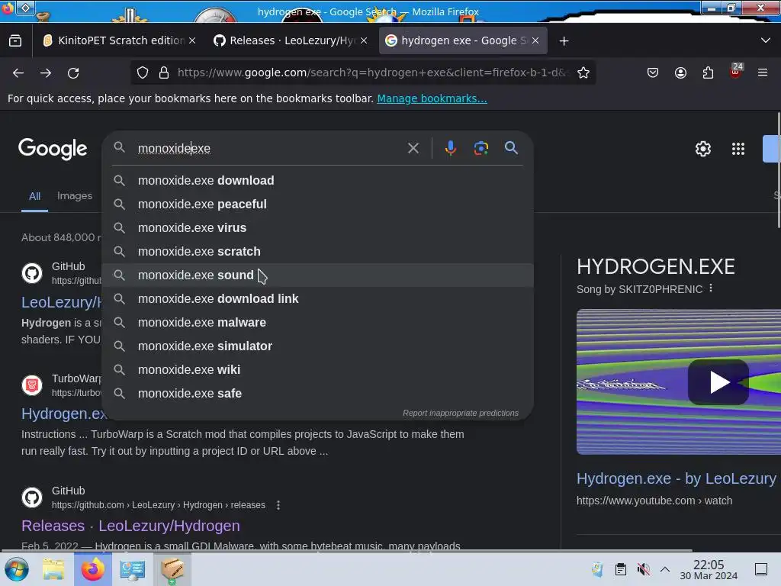781x586 pixels.
Task: Open file manager from taskbar
Action: point(53,569)
